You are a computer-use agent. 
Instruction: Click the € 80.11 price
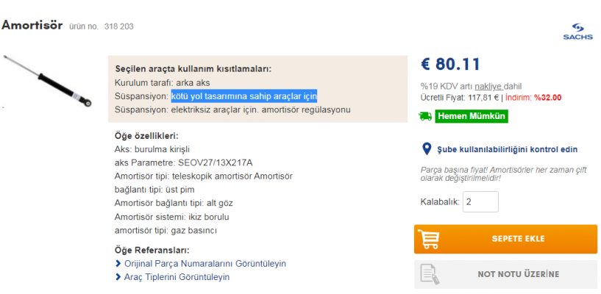(x=450, y=65)
